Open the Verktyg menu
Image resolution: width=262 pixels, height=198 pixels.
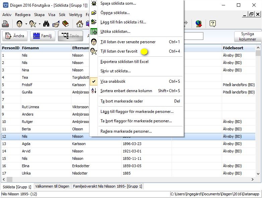pos(75,15)
